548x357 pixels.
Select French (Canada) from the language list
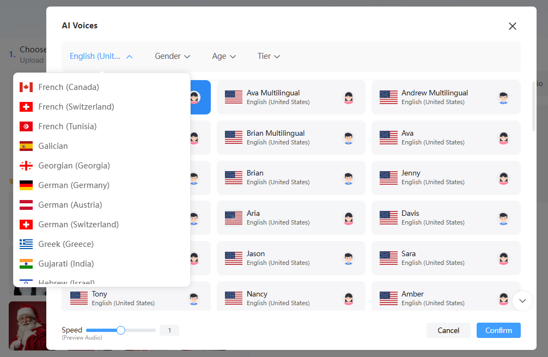pyautogui.click(x=69, y=87)
